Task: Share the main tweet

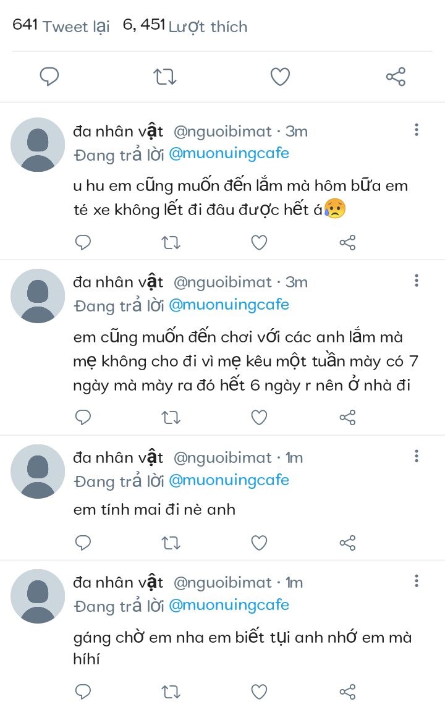Action: [x=396, y=77]
